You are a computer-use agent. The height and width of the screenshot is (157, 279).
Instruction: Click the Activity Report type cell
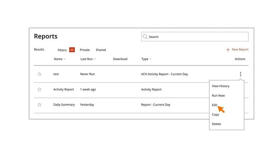[x=151, y=89]
